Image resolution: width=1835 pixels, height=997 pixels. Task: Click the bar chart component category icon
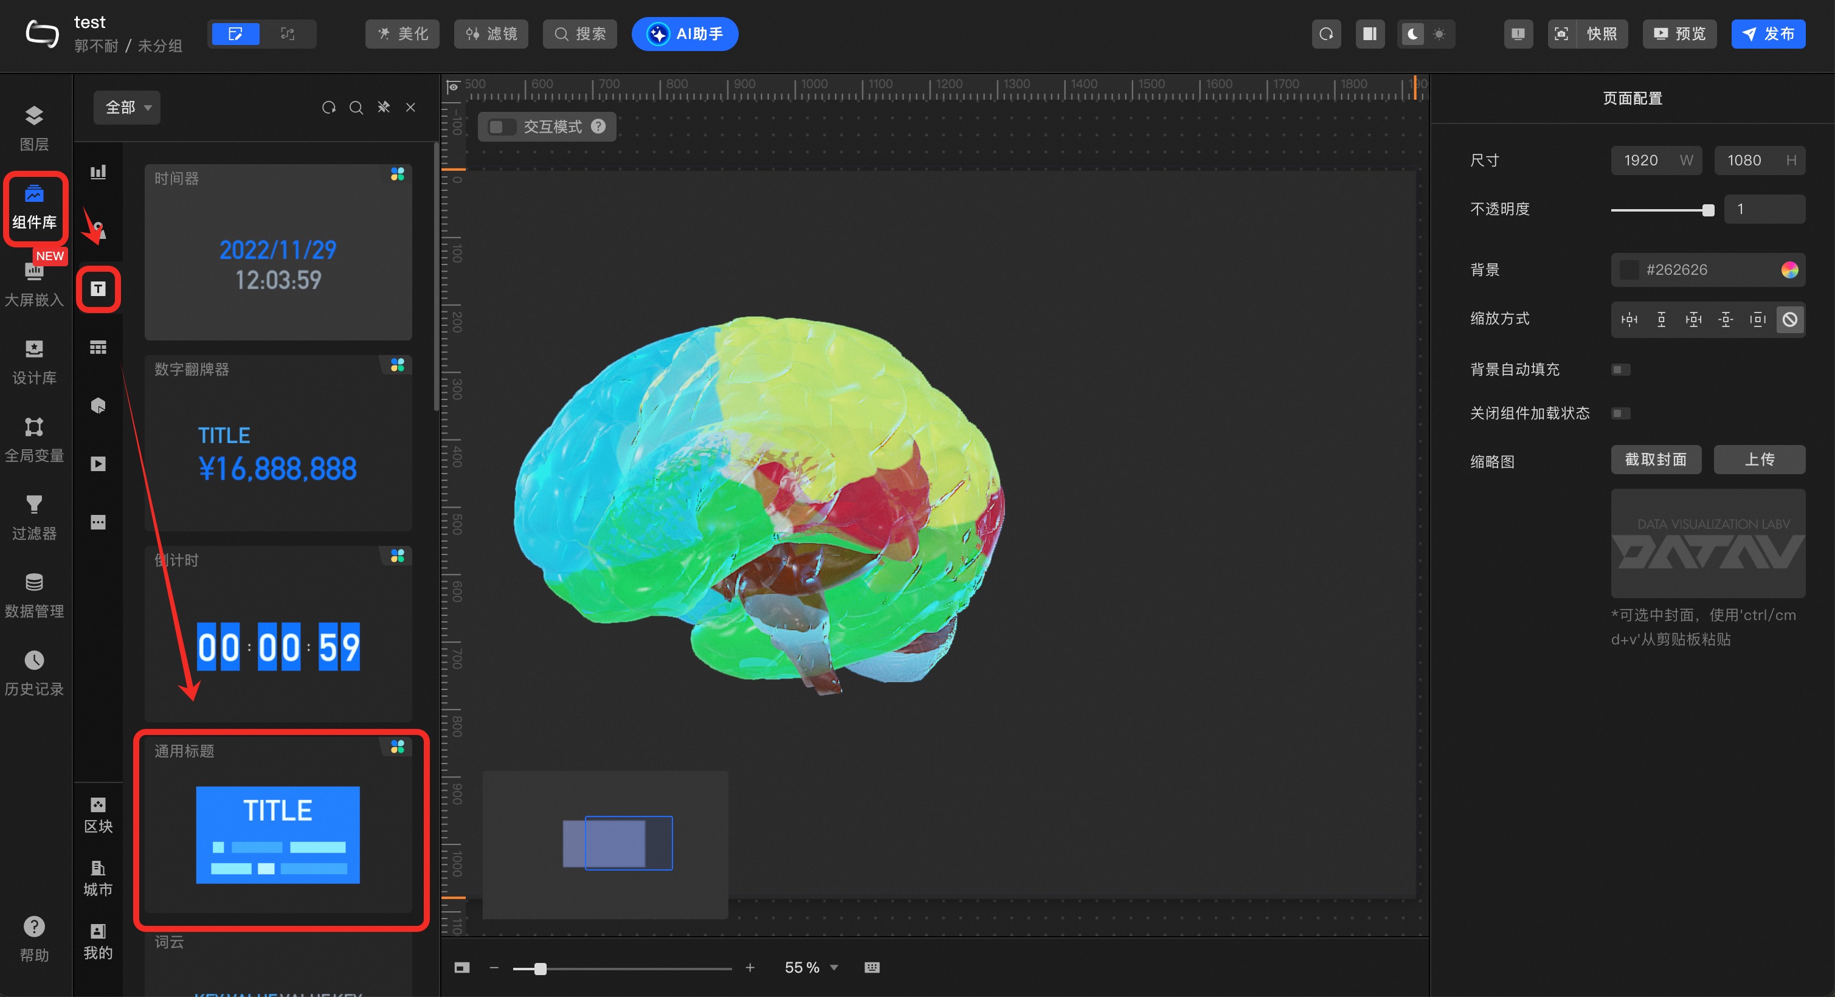(98, 171)
